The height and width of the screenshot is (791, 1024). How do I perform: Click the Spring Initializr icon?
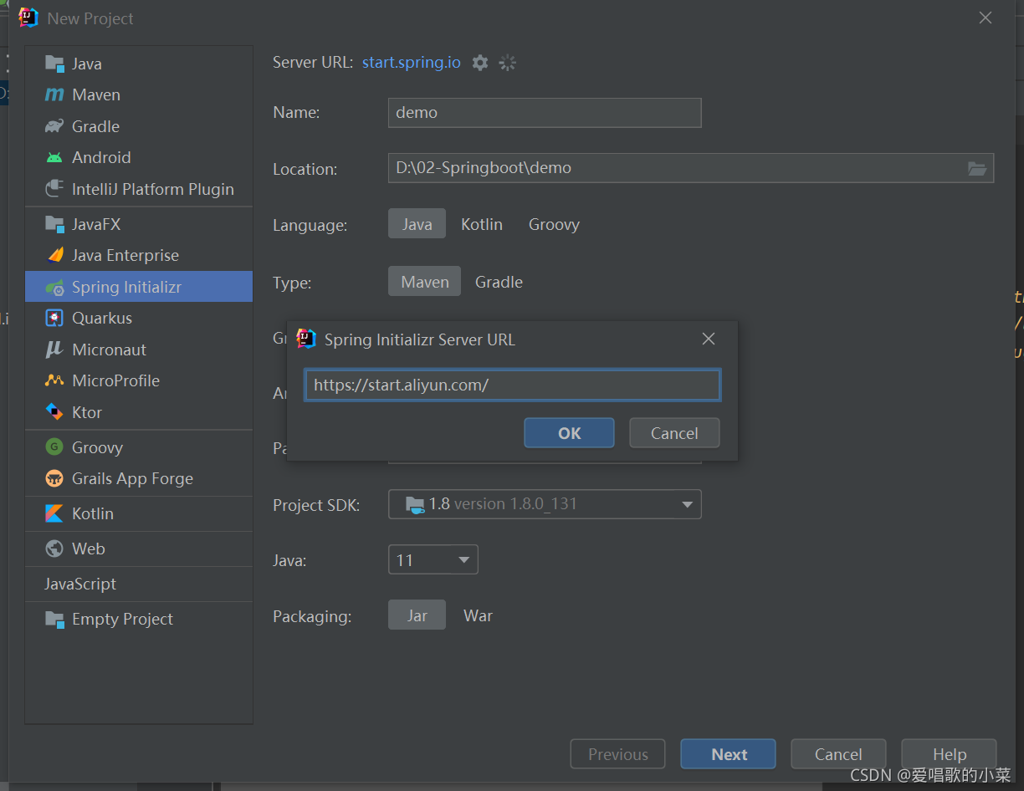[x=54, y=287]
